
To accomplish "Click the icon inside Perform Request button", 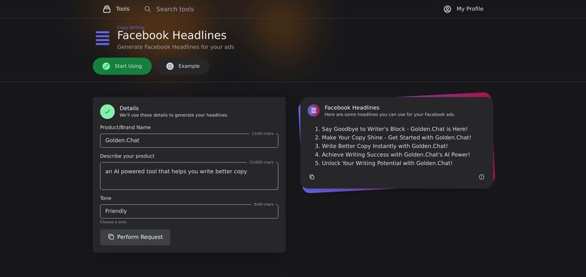I will pyautogui.click(x=111, y=237).
